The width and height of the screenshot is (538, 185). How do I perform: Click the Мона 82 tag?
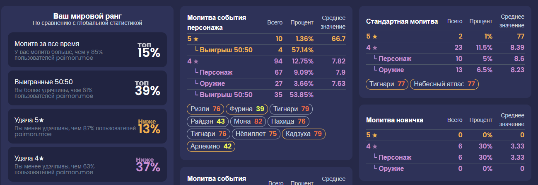tap(248, 122)
